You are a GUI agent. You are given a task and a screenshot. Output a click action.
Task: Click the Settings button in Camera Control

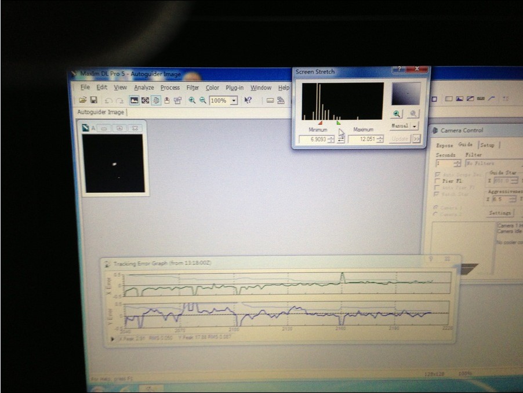pyautogui.click(x=500, y=213)
